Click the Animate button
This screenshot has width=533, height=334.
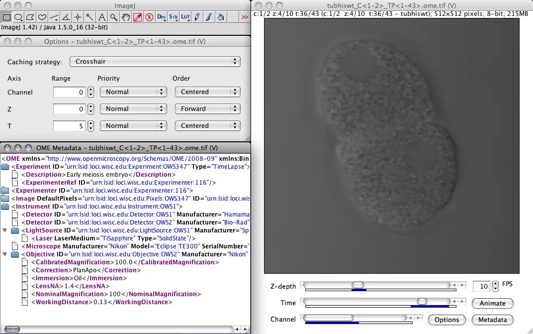click(x=493, y=303)
